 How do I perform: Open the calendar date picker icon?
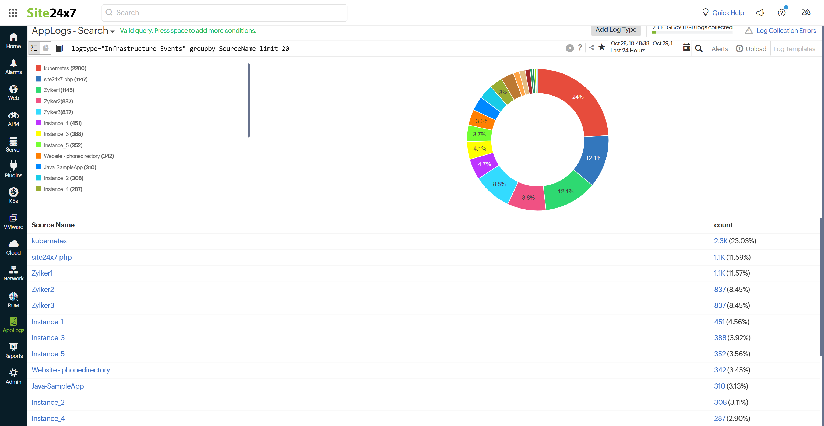pos(686,48)
